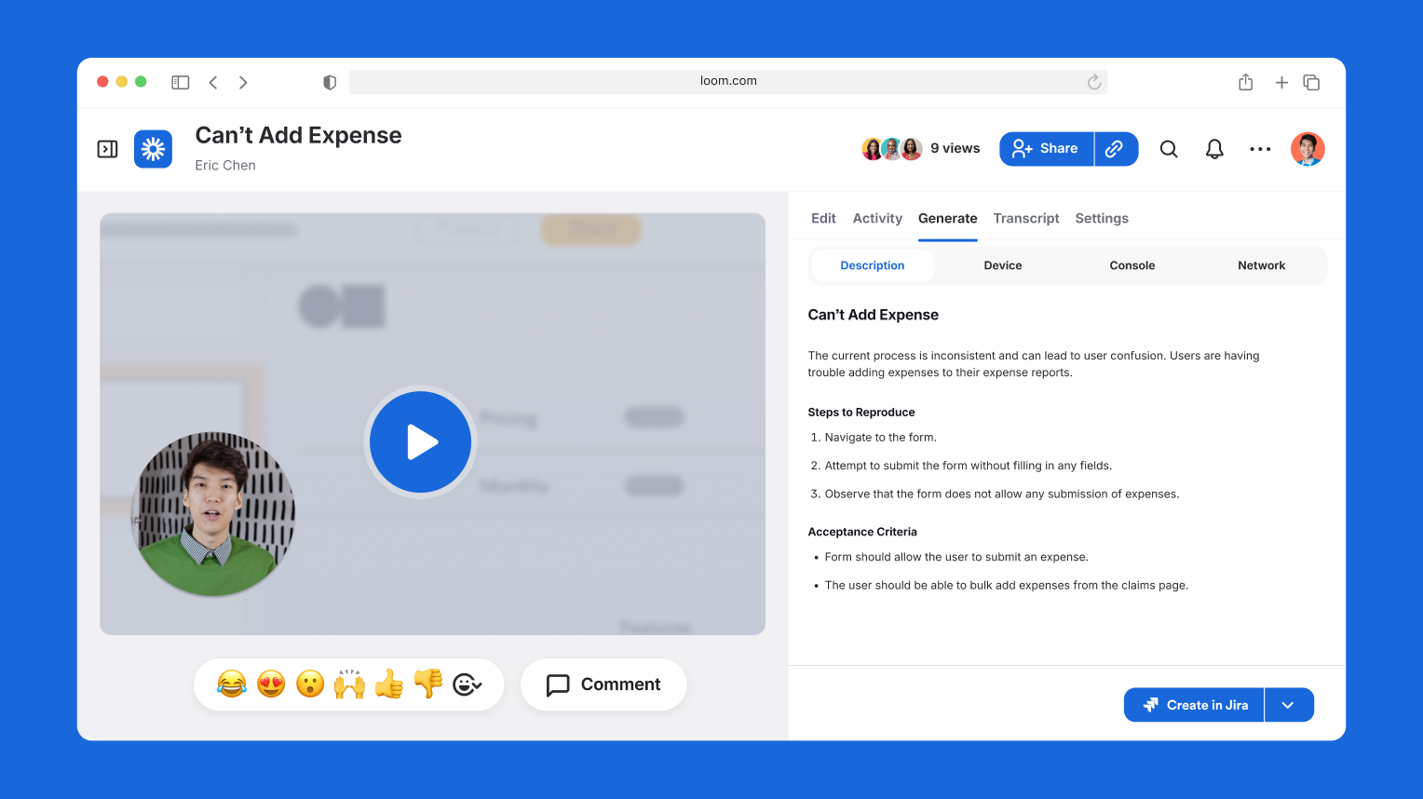Image resolution: width=1423 pixels, height=799 pixels.
Task: Open the Console tab
Action: coord(1132,265)
